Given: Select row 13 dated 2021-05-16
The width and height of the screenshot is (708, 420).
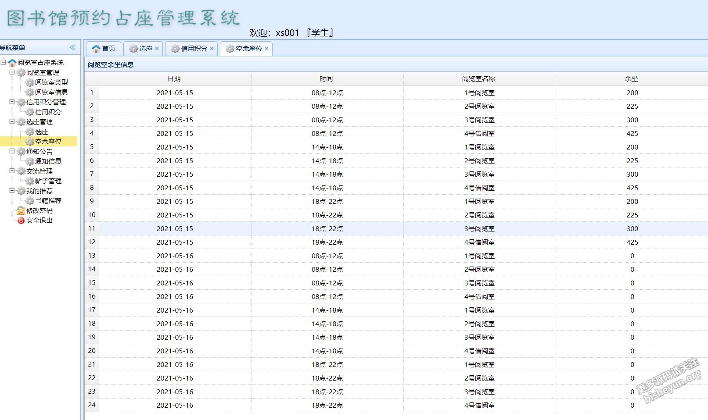Looking at the screenshot, I should (396, 256).
